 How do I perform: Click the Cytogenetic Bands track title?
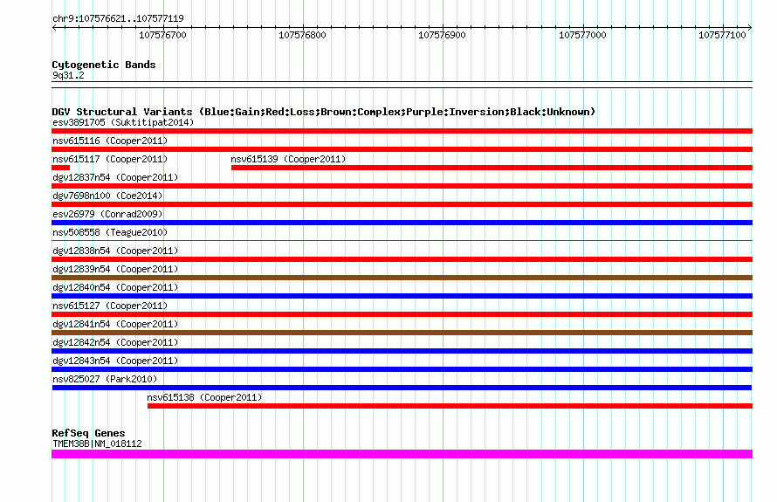tap(104, 65)
